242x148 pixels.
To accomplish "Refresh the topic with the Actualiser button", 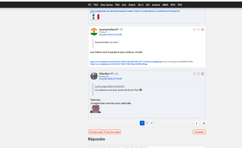I will coord(199,132).
